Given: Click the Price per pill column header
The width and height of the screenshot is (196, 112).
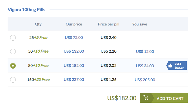Looking at the screenshot, I should tap(109, 24).
